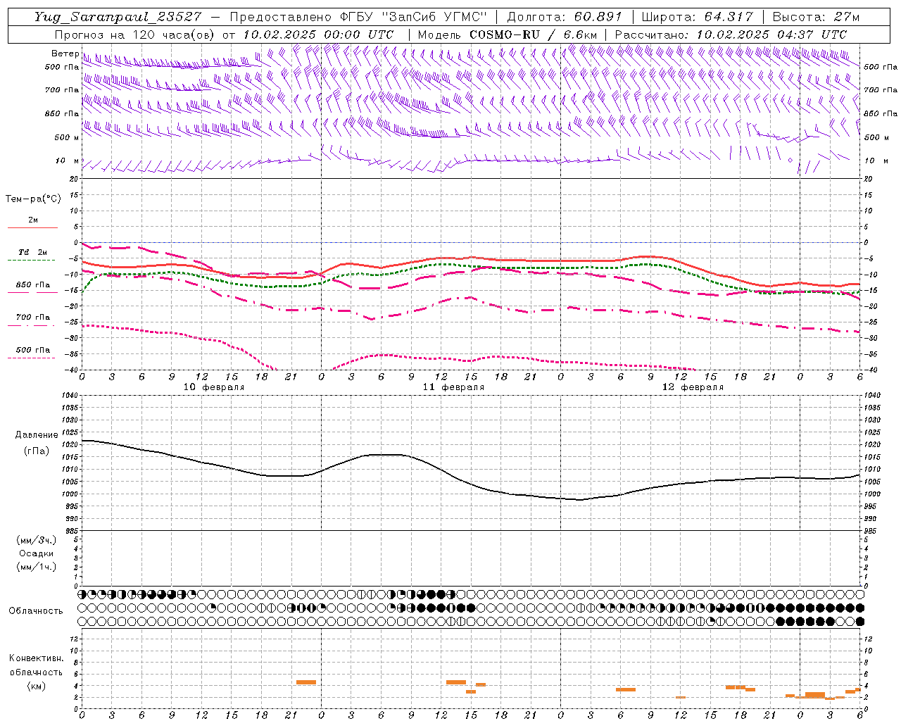901x721 pixels.
Task: Click the Давление pressure panel title
Action: pyautogui.click(x=37, y=435)
